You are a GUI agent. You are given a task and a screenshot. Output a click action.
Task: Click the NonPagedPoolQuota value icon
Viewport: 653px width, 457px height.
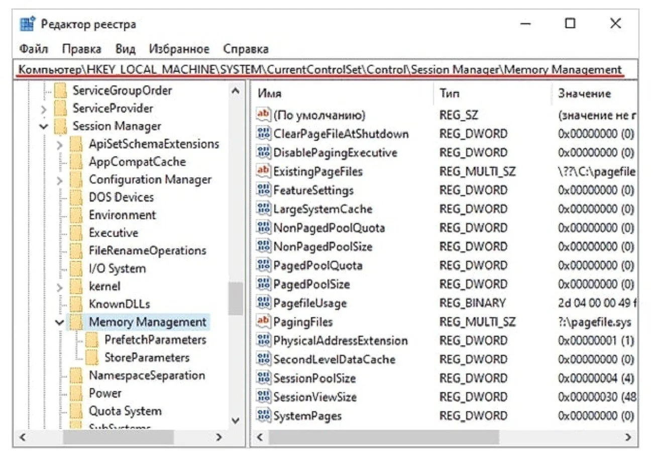[x=263, y=228]
